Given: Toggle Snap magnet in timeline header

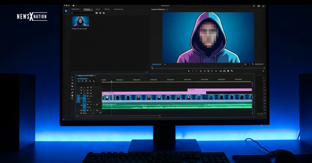Looking at the screenshot, I should point(82,81).
